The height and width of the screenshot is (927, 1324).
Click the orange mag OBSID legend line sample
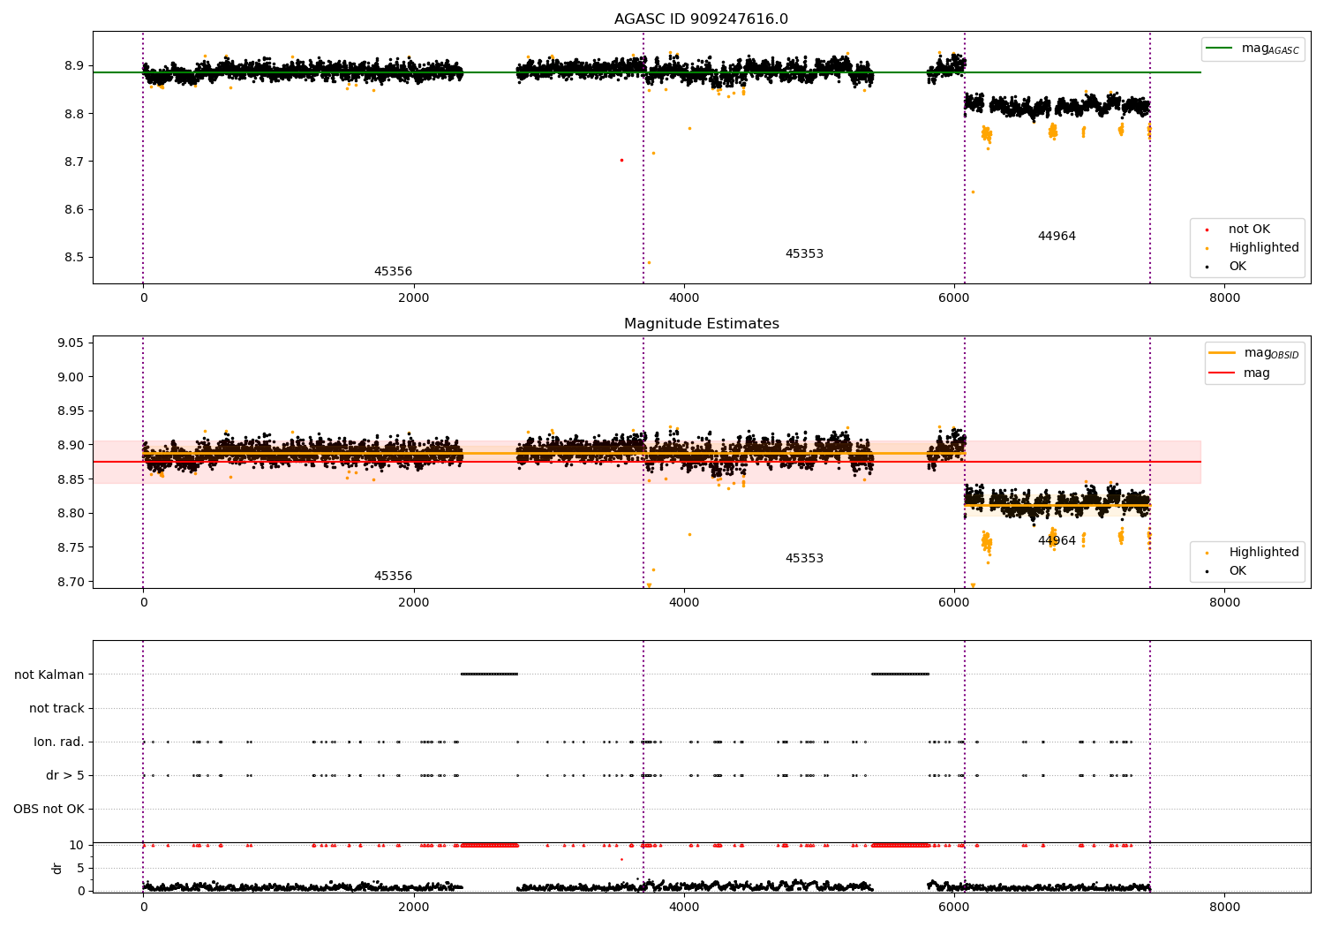(x=1222, y=352)
